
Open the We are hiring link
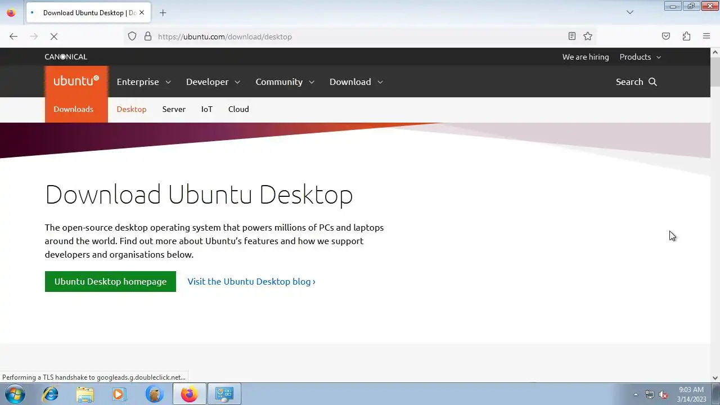586,57
